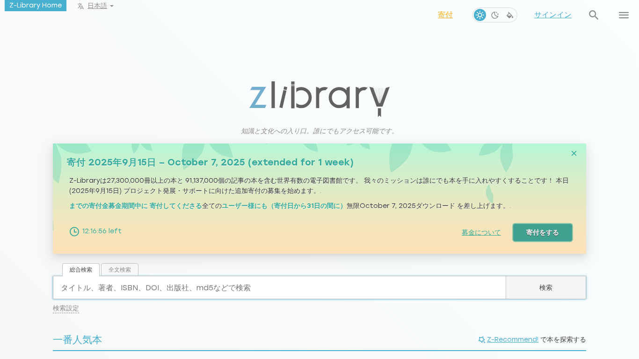Image resolution: width=639 pixels, height=359 pixels.
Task: Close the donation banner
Action: 574,153
